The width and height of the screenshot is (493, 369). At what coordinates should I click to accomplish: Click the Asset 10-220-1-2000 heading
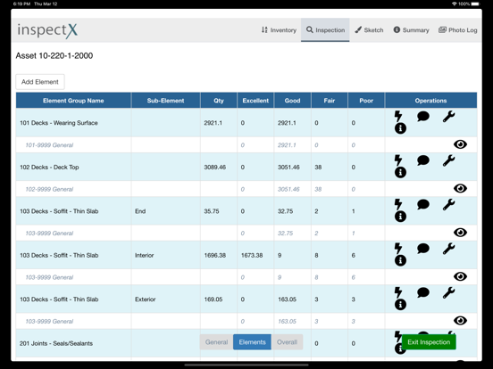point(54,56)
